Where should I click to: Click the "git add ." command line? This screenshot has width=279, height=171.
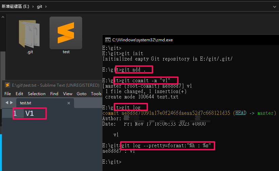(124, 70)
